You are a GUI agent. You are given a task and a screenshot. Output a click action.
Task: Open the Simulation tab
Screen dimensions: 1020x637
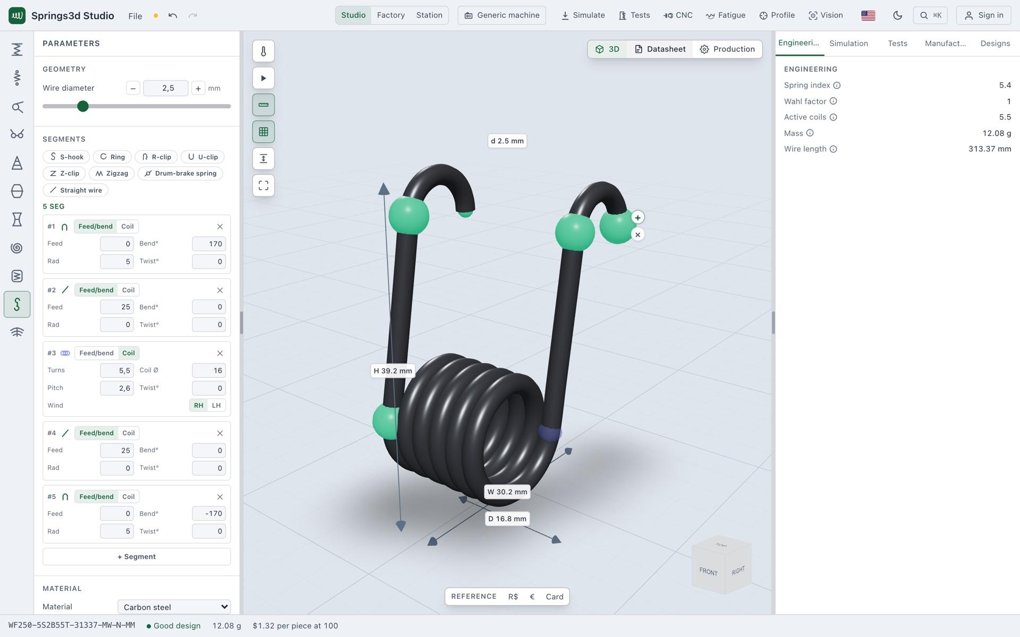click(x=848, y=44)
